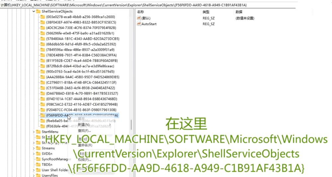Viewport: 332px width, 177px height.
Task: Click folder icon of {AAA288BA-9A4C-45B0-95D7-94D524869DB5}
Action: tap(42, 77)
